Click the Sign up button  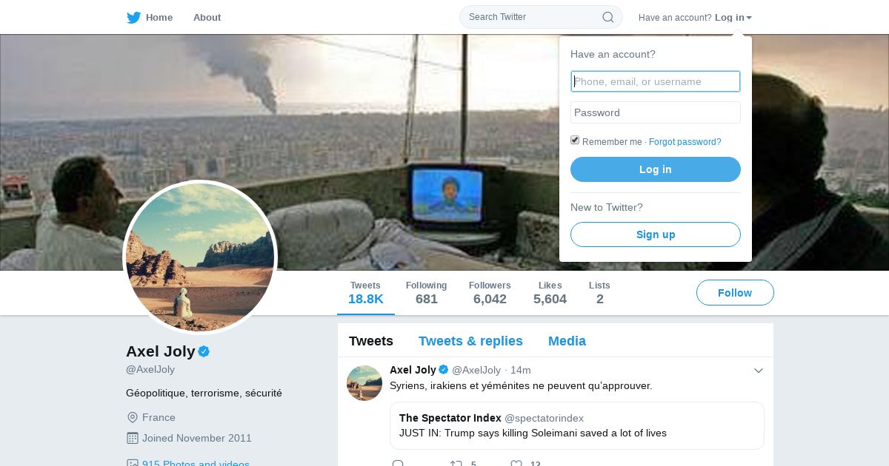[x=656, y=234]
